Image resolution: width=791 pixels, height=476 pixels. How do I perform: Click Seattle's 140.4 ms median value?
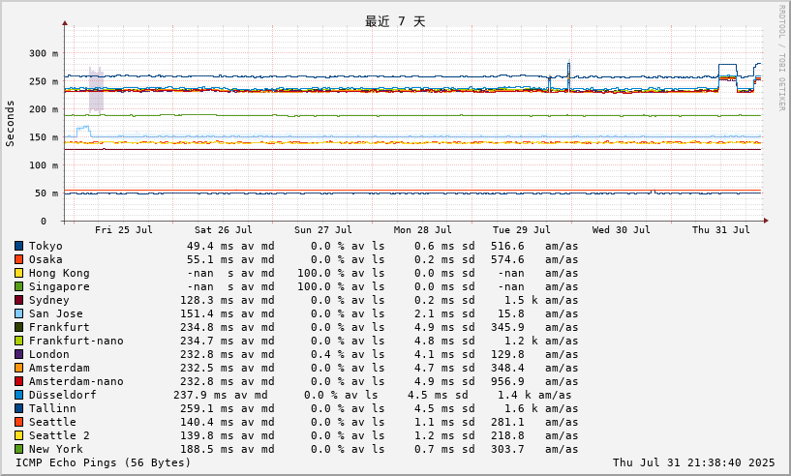207,423
